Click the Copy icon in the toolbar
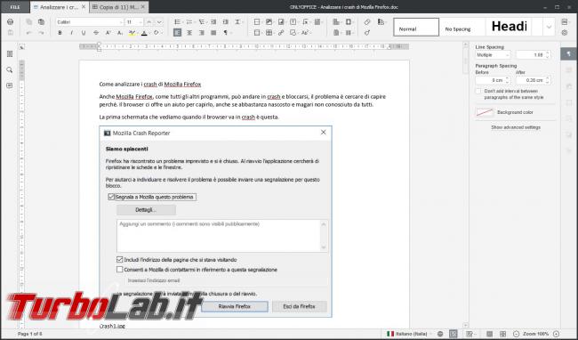The height and width of the screenshot is (340, 578). [28, 22]
